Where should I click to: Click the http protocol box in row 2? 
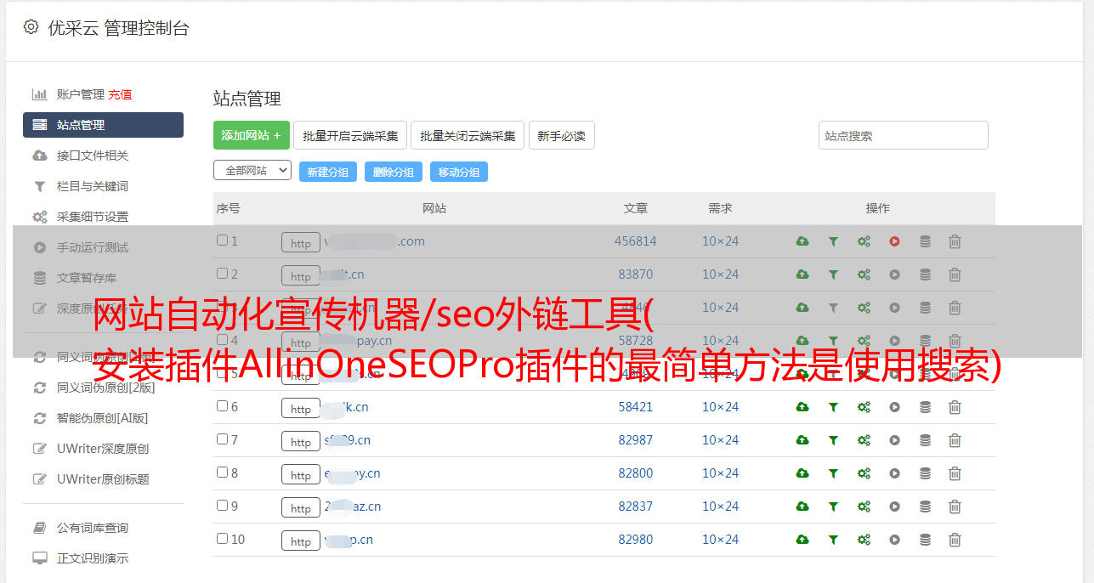[301, 276]
